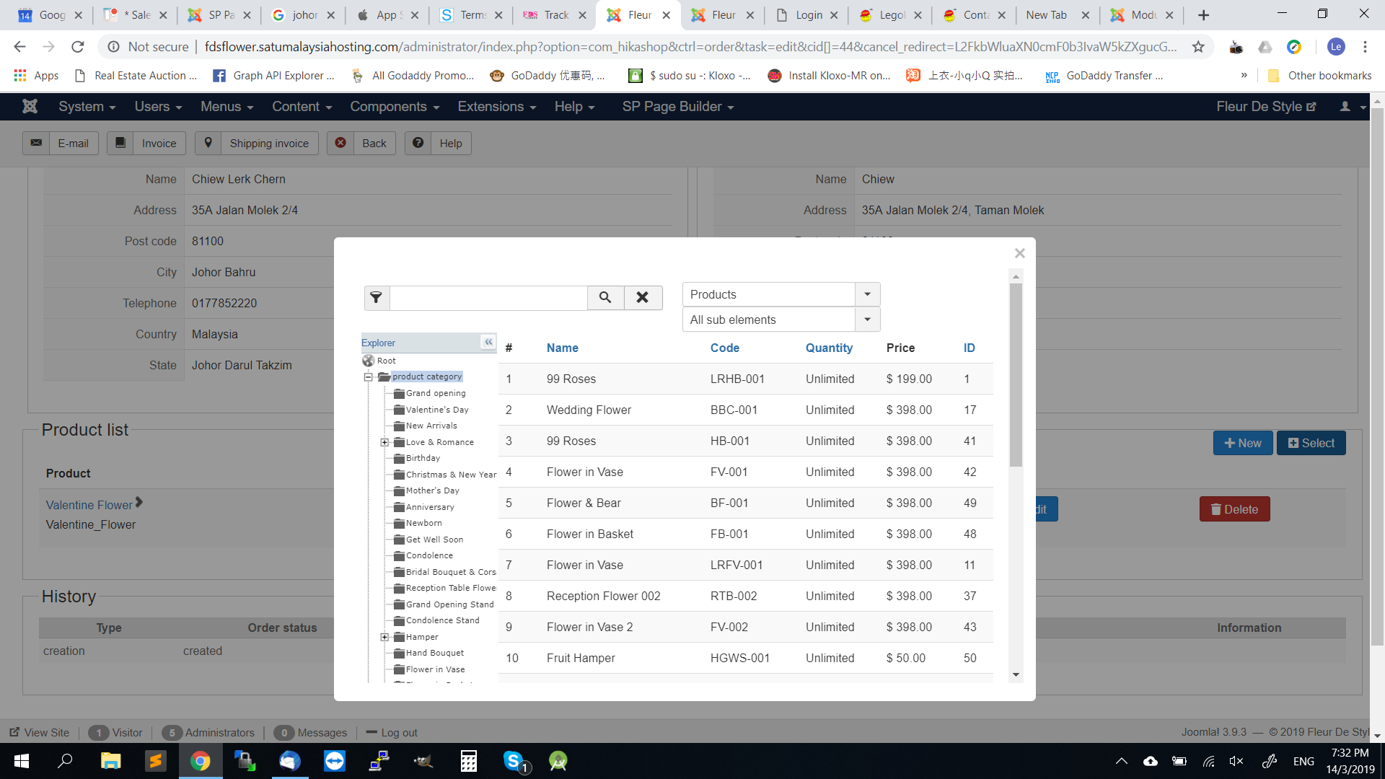Expand the Love & Romance category
The image size is (1385, 779).
point(384,442)
